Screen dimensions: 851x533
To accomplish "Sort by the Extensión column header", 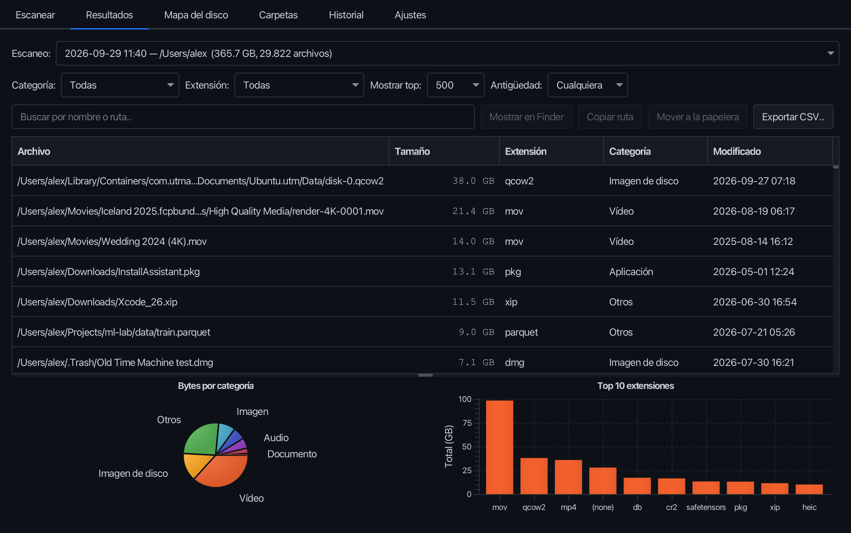I will click(x=551, y=151).
